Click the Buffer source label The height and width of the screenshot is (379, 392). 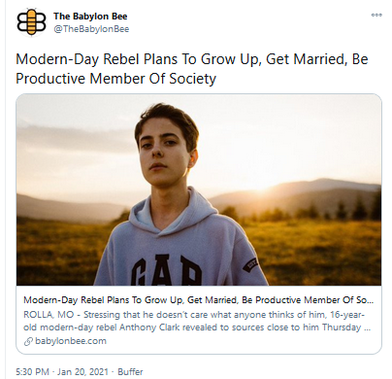[x=130, y=371]
